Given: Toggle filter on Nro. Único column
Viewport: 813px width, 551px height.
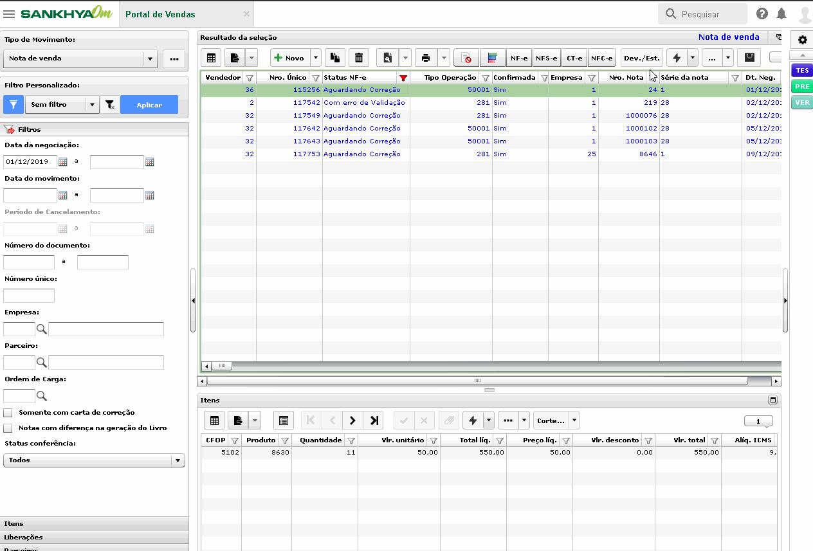Looking at the screenshot, I should click(x=316, y=77).
